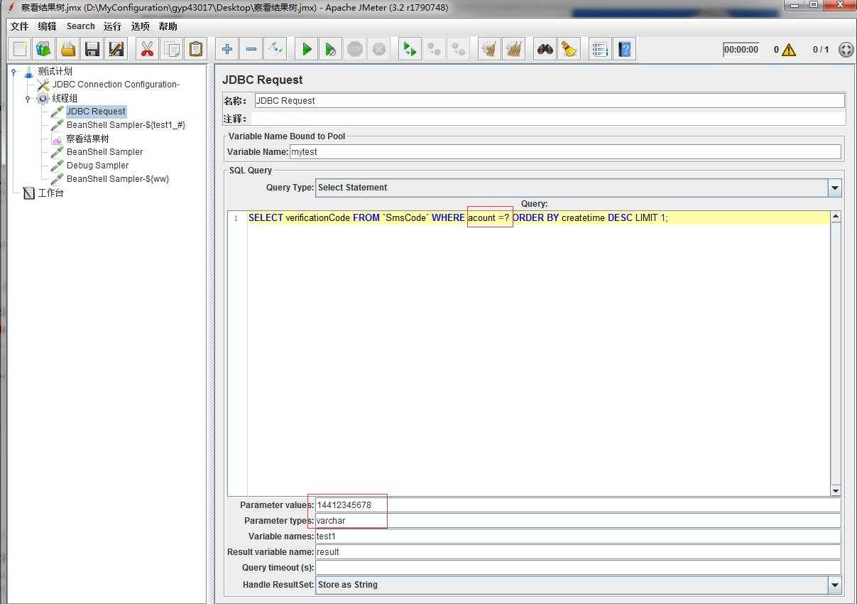Click the Variable names field with test1

point(578,536)
